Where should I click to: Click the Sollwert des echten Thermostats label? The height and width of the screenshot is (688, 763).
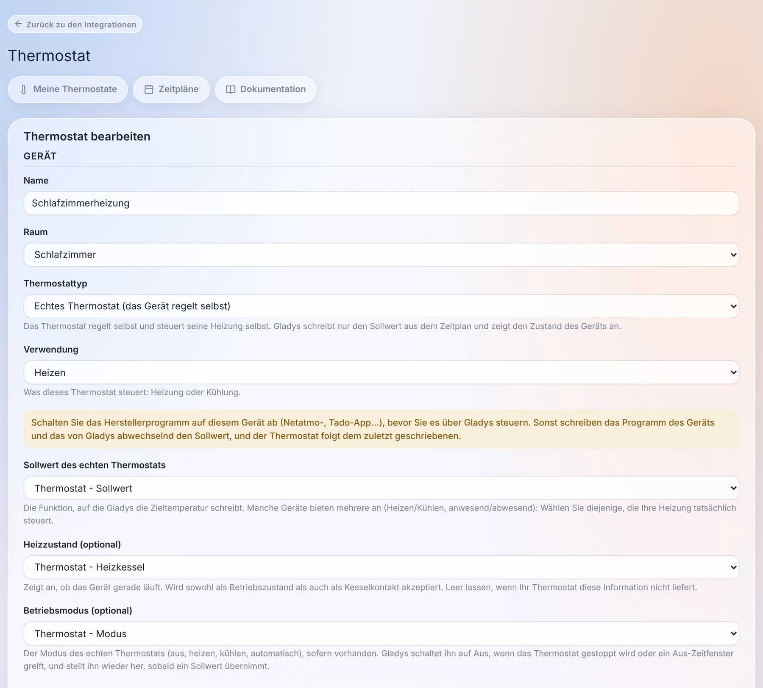click(x=95, y=465)
